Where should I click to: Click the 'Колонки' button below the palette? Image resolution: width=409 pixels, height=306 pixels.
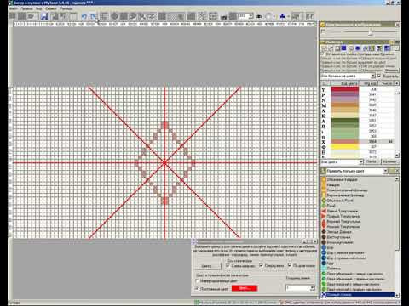(x=389, y=161)
